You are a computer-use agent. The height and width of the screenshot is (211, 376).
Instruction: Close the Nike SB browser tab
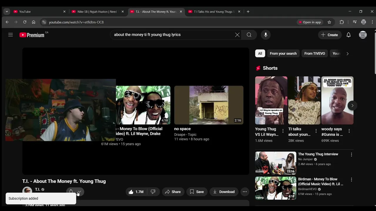(122, 12)
